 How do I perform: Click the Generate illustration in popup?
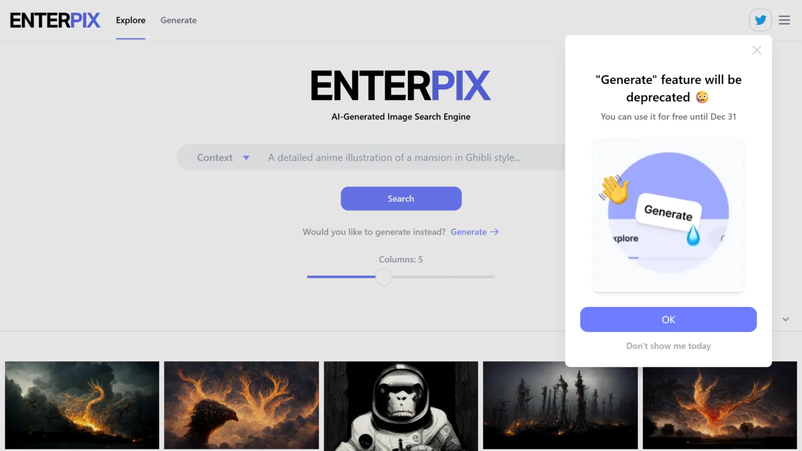tap(669, 215)
